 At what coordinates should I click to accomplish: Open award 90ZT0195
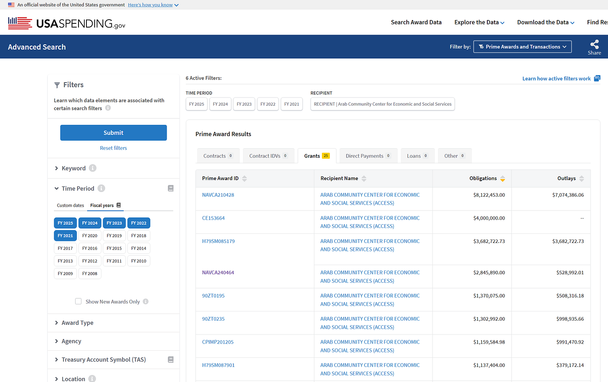(x=213, y=296)
